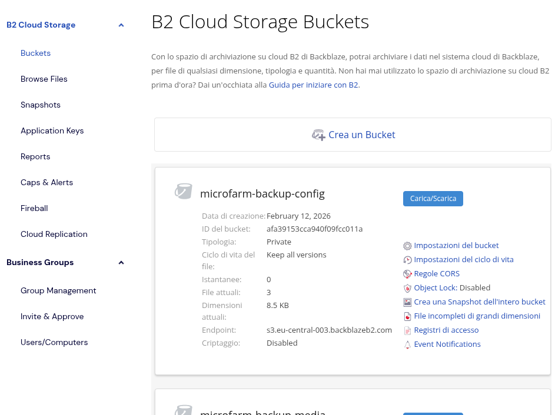Open the Regole CORS link
The image size is (555, 415).
click(x=437, y=273)
